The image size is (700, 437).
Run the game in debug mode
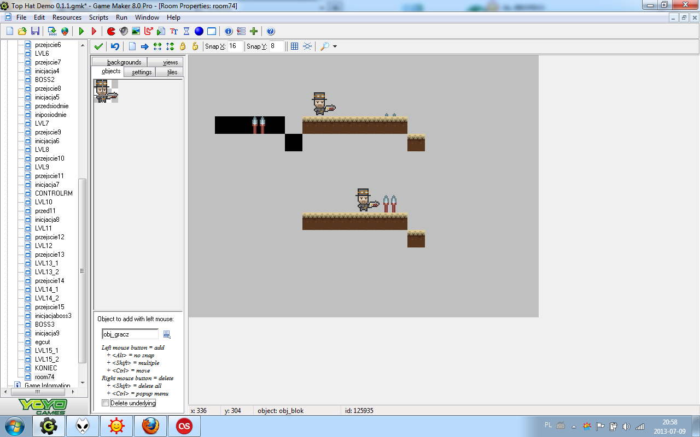(x=94, y=31)
